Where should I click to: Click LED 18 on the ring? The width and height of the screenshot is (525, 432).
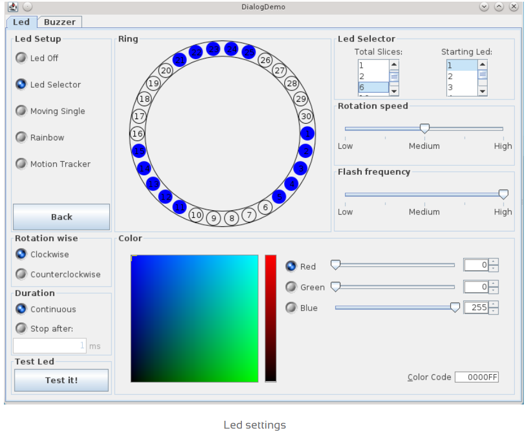coord(144,99)
